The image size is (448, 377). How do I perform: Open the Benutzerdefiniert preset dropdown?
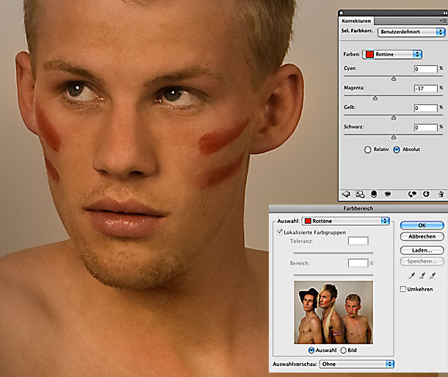pyautogui.click(x=411, y=32)
